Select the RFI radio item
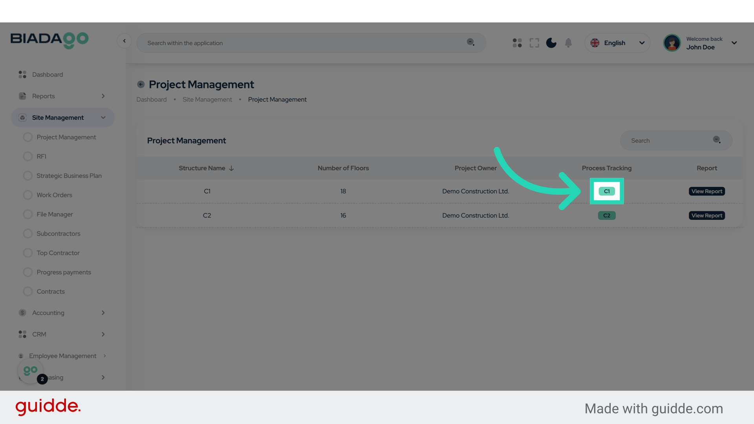The width and height of the screenshot is (754, 424). (x=28, y=157)
